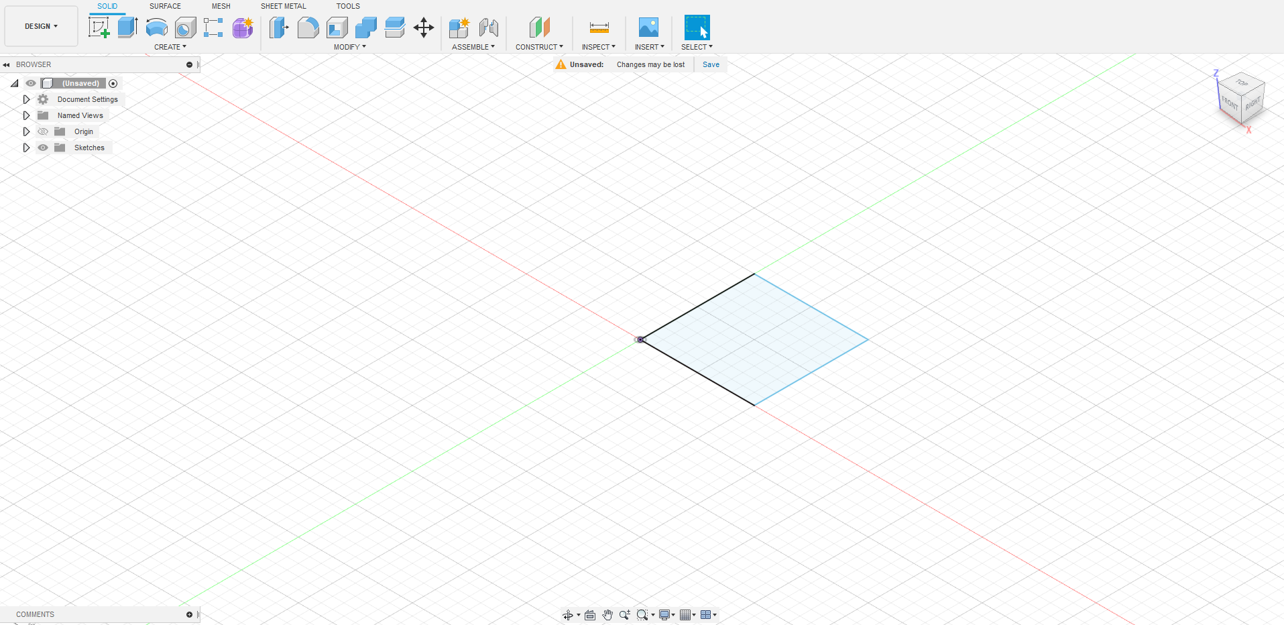Select the Shell tool
Viewport: 1284px width, 625px height.
pos(337,27)
